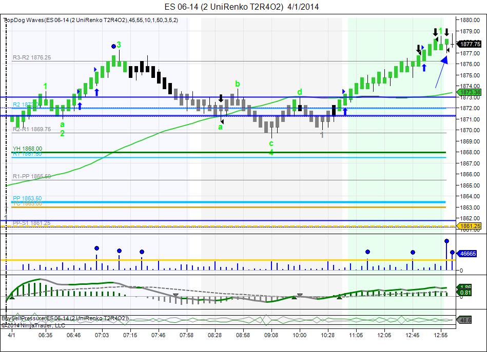Click the green wave label 4
Viewport: 487px width, 352px height.
click(x=271, y=152)
